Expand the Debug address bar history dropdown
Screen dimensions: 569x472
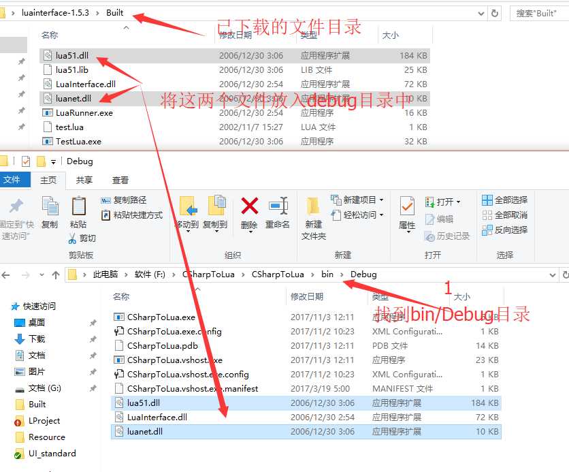[x=552, y=275]
